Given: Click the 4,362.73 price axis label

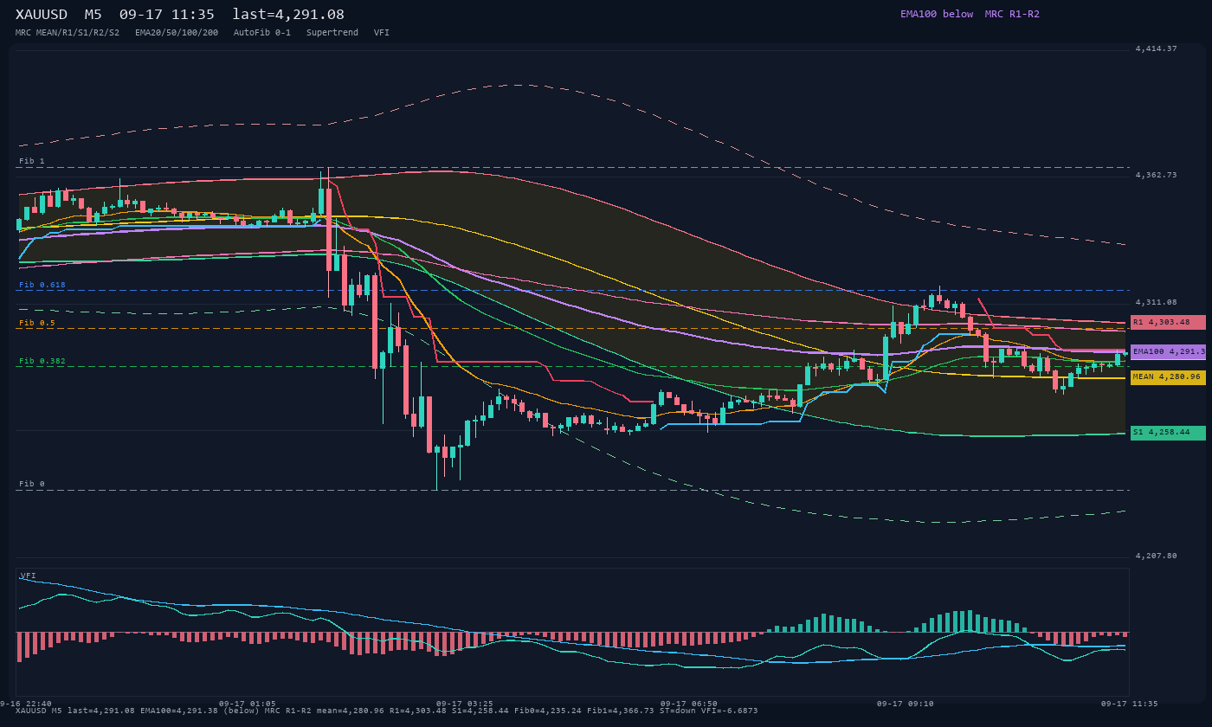Looking at the screenshot, I should coord(1157,175).
